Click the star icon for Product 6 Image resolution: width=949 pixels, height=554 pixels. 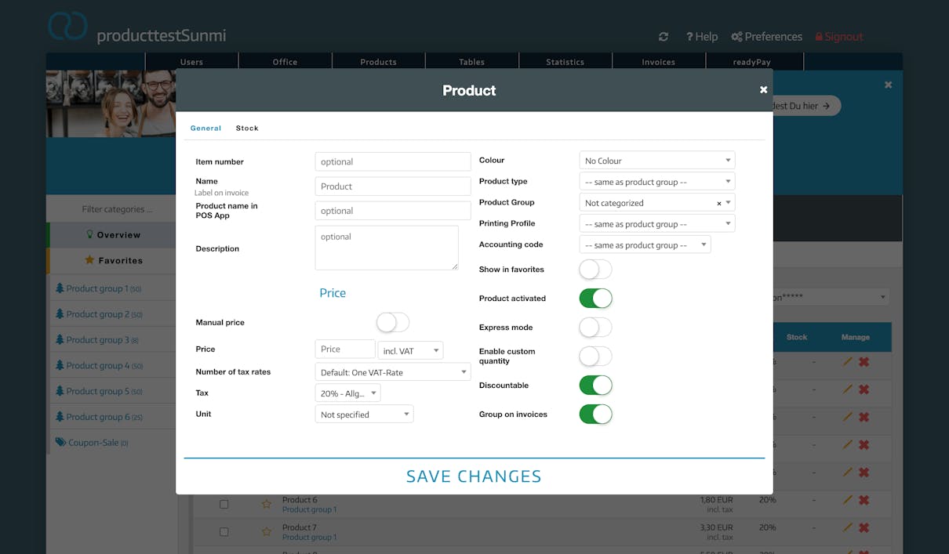(x=266, y=504)
